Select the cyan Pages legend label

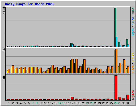point(133,32)
